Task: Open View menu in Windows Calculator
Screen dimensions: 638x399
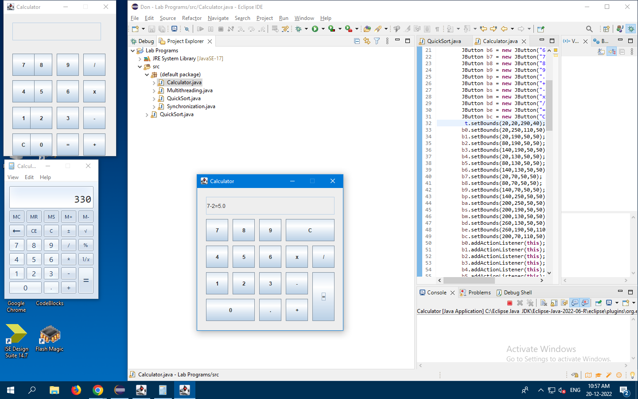Action: (13, 177)
